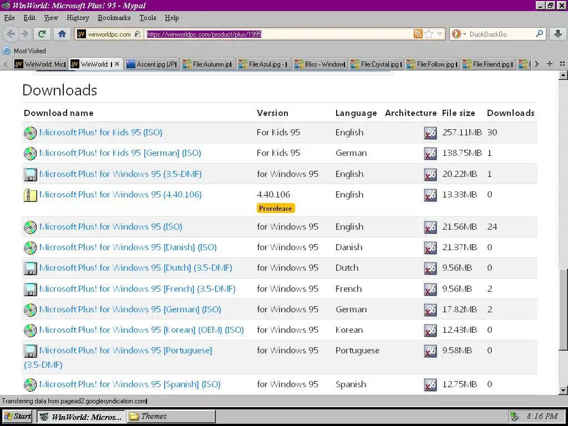This screenshot has width=568, height=426.
Task: Go back with the browser Back arrow
Action: [11, 34]
